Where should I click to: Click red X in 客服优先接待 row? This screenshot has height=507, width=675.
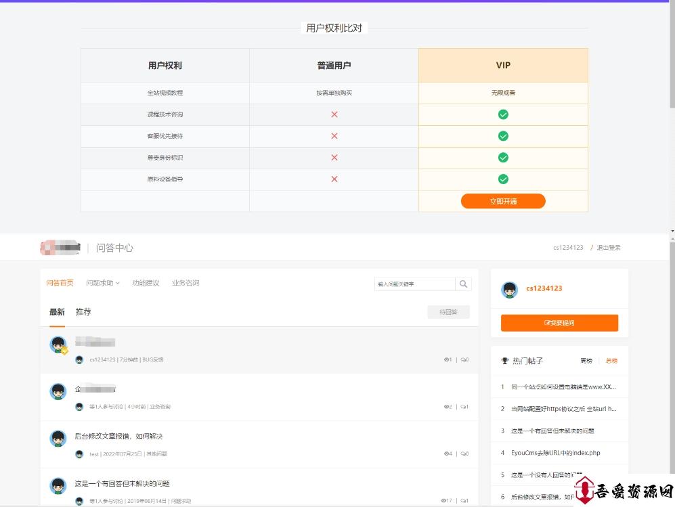pyautogui.click(x=334, y=136)
